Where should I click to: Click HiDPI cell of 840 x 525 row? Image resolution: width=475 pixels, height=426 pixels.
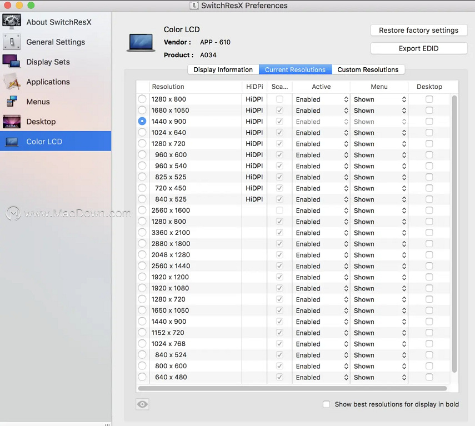[x=254, y=199]
